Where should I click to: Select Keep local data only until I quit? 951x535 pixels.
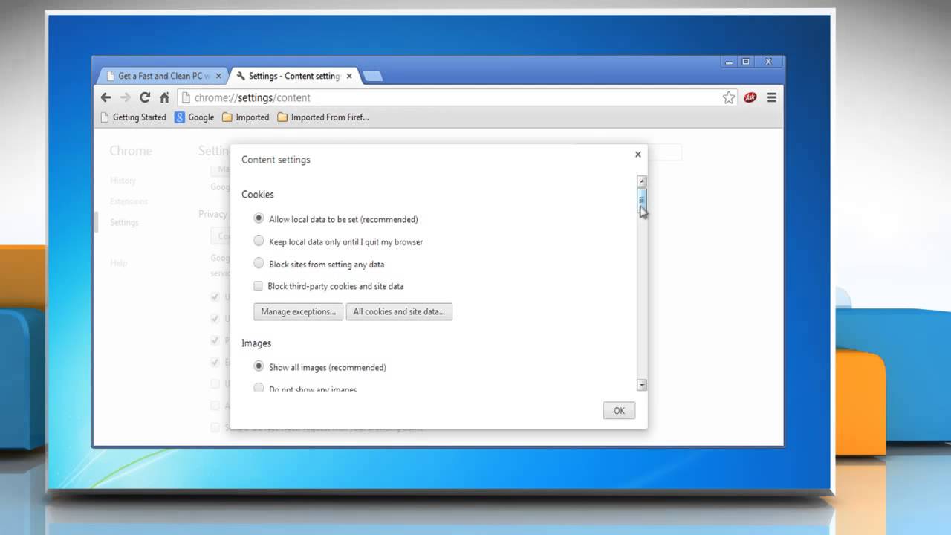[259, 241]
